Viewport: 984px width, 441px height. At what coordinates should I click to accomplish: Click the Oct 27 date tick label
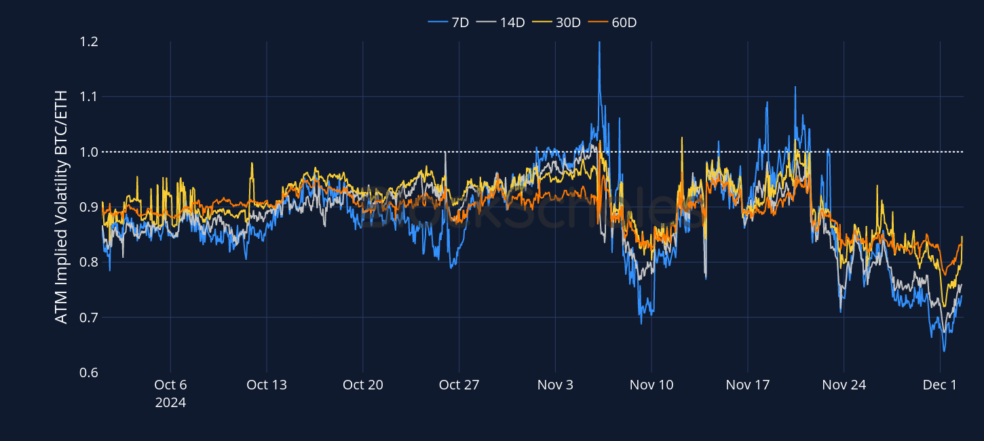pos(459,385)
